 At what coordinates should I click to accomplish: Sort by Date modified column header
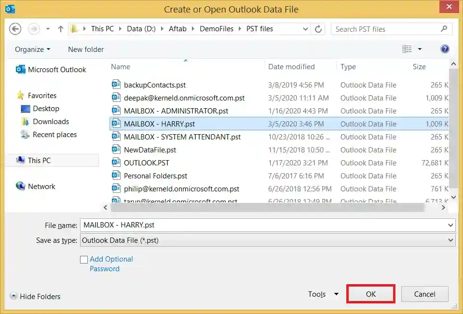[291, 67]
